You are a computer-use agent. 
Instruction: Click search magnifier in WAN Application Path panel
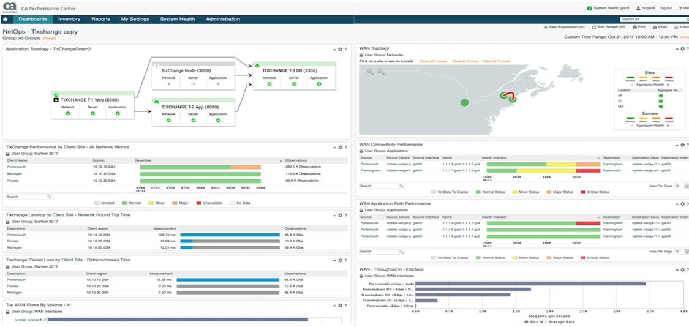[x=401, y=252]
